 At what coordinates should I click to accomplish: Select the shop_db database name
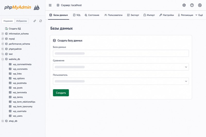[13, 121]
